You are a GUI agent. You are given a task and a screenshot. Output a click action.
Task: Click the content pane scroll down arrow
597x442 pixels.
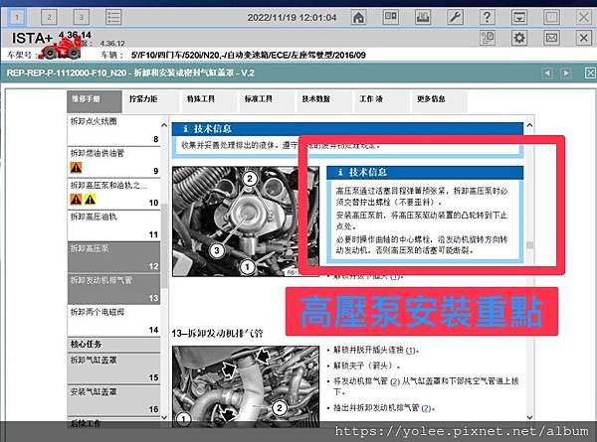[529, 417]
